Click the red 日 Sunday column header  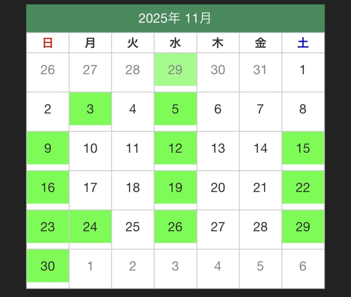[48, 43]
